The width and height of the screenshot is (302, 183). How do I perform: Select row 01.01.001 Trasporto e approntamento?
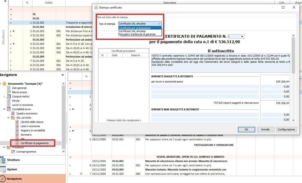50,23
